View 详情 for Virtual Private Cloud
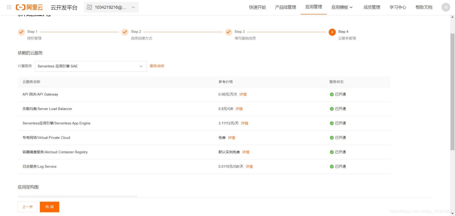 click(x=232, y=138)
